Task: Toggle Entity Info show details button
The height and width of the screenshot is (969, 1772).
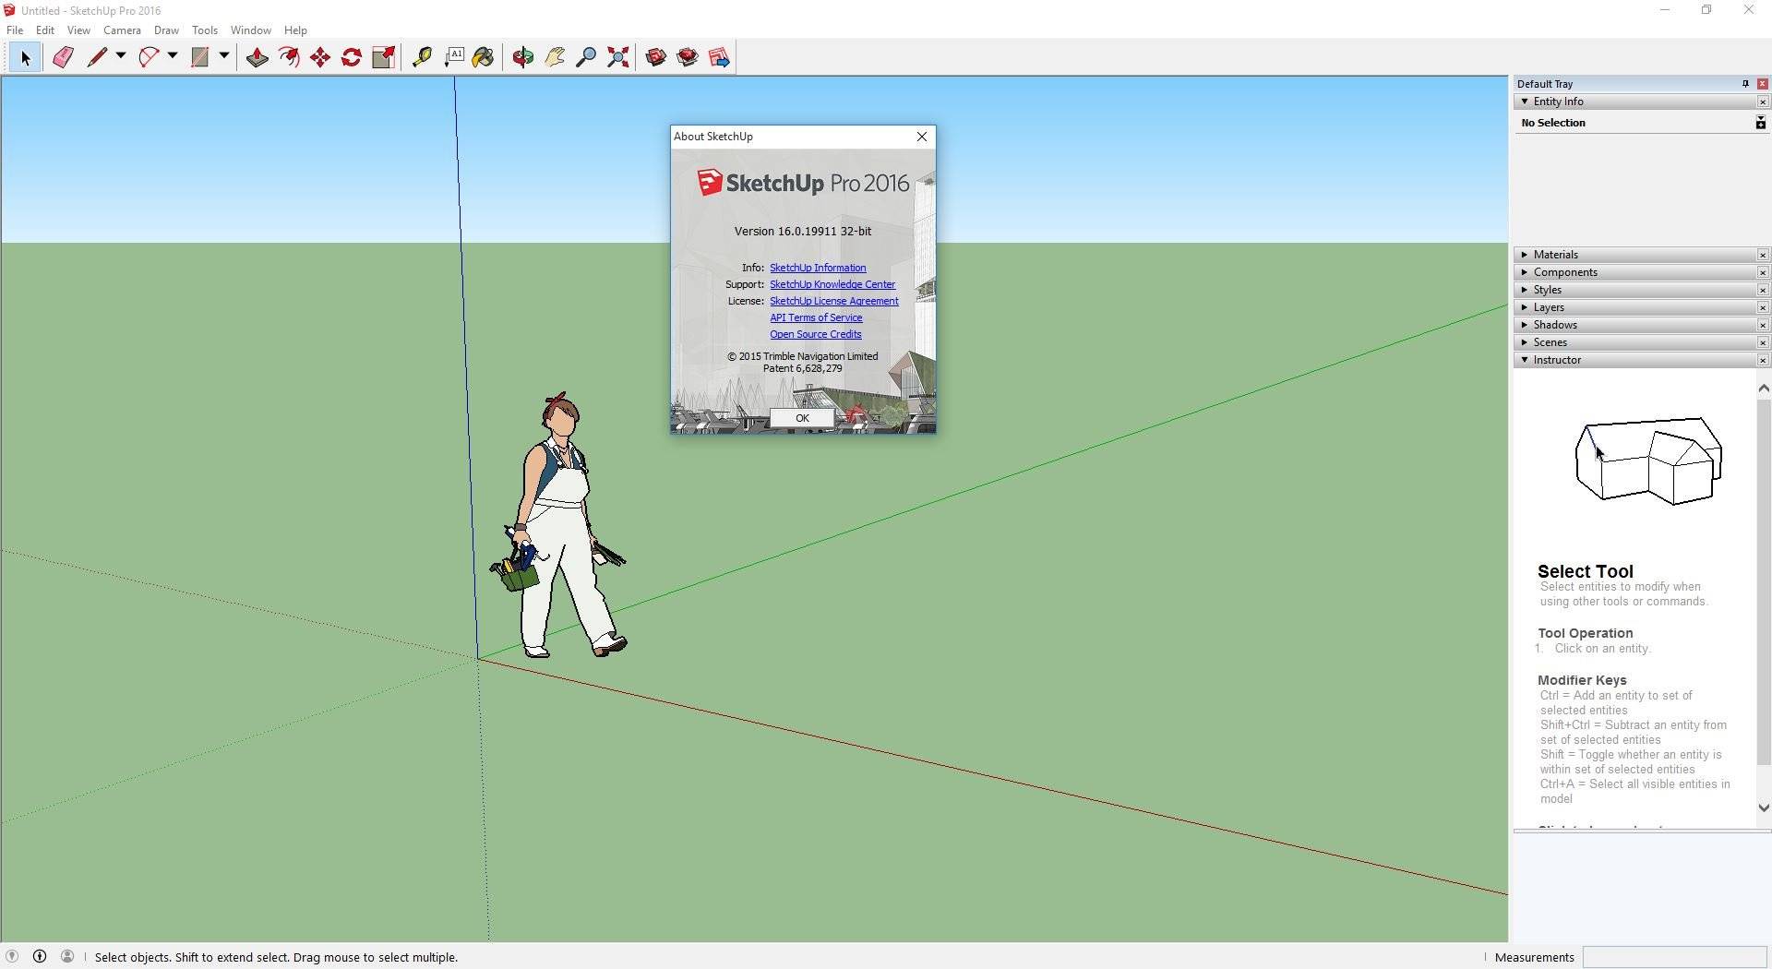Action: click(x=1761, y=123)
